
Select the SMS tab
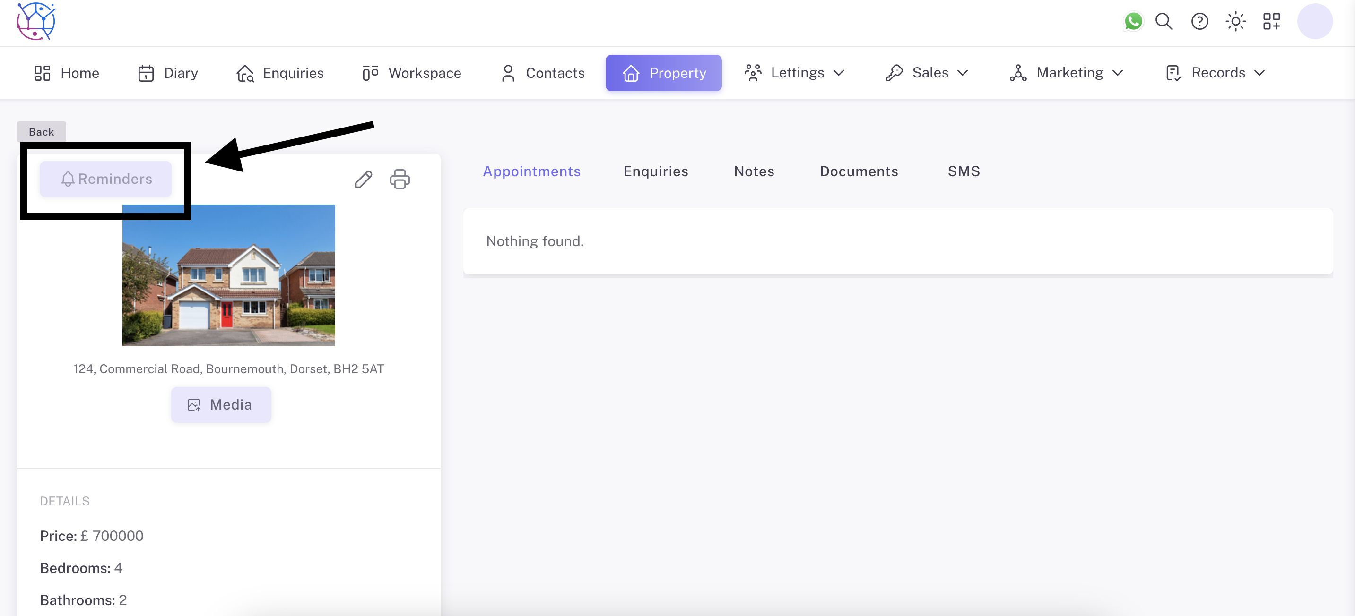coord(964,171)
